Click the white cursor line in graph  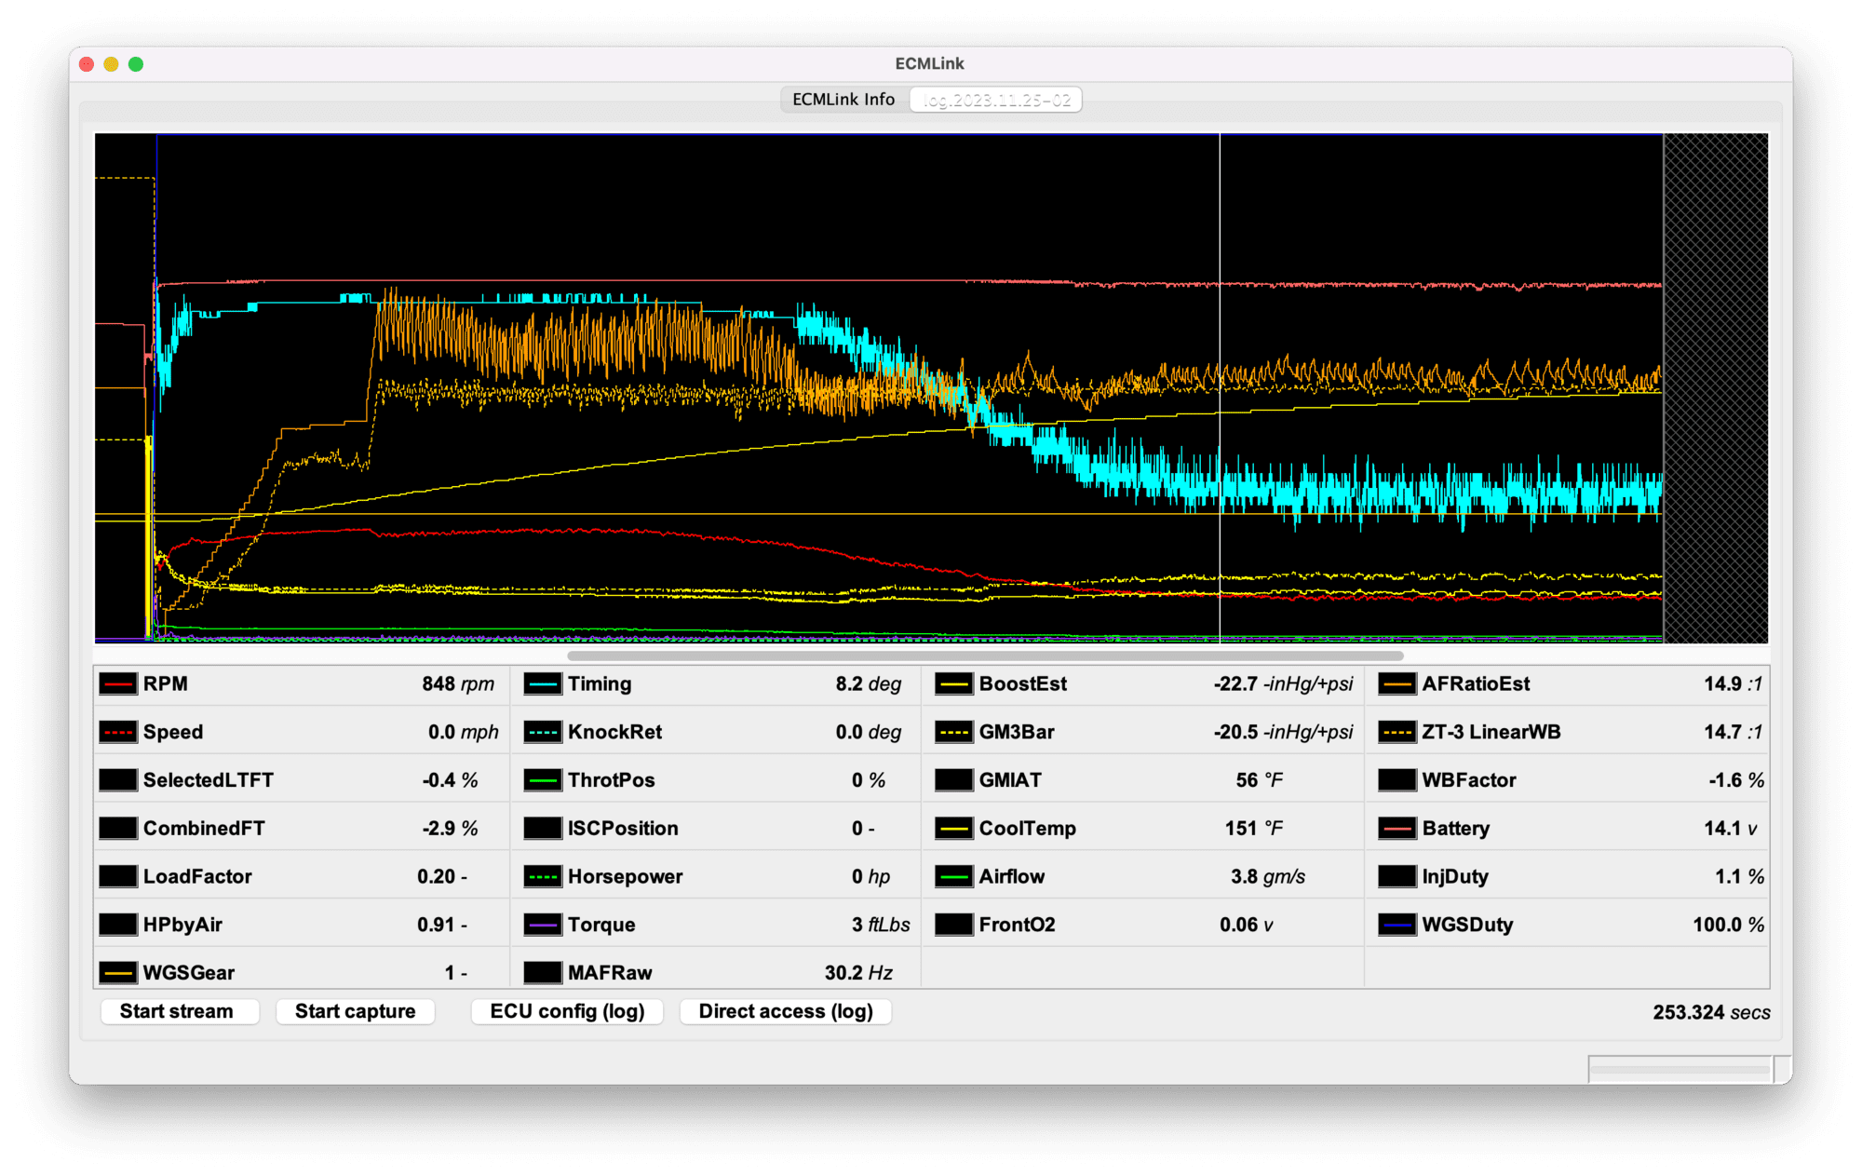click(1220, 388)
